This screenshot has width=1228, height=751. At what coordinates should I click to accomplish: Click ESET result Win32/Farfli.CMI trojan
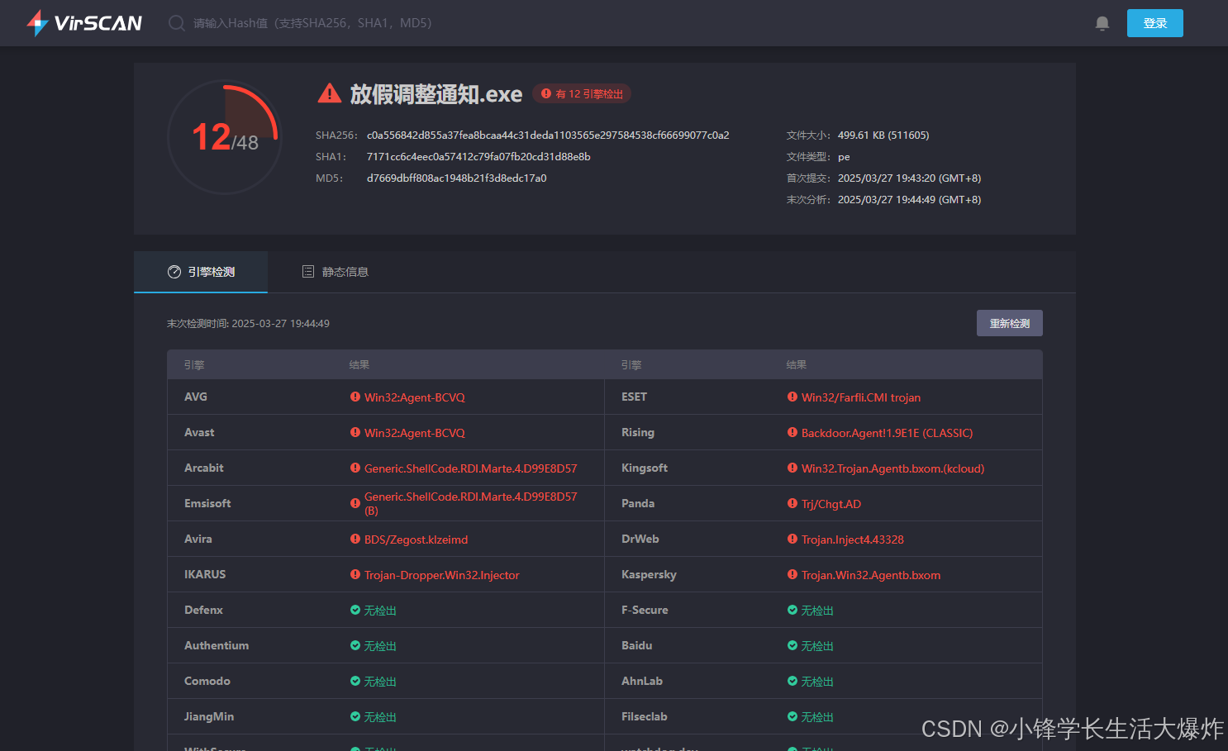click(x=861, y=397)
